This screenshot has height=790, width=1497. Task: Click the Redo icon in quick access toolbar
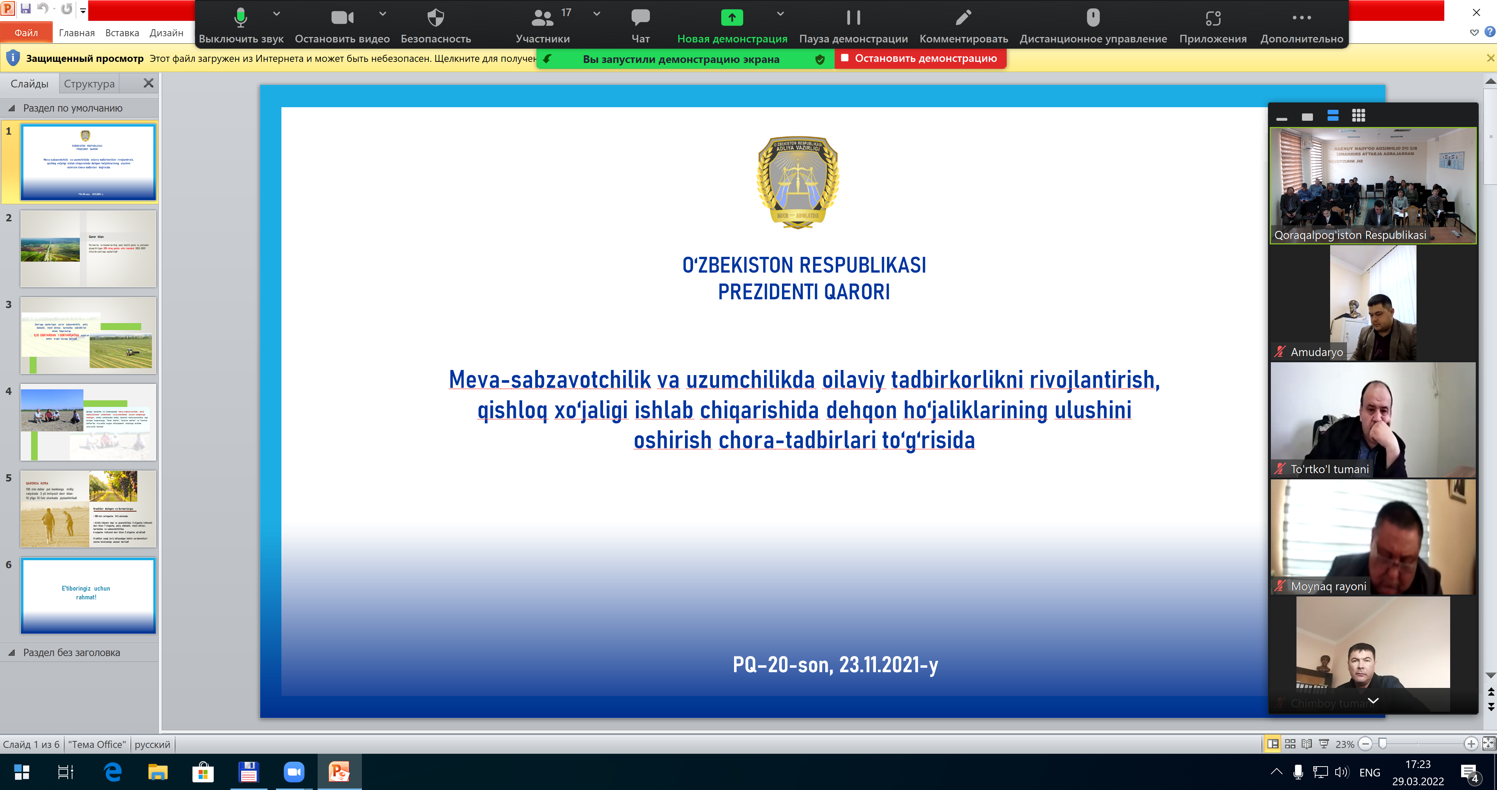[x=67, y=9]
